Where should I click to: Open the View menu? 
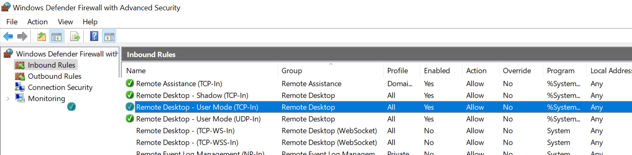pyautogui.click(x=65, y=22)
